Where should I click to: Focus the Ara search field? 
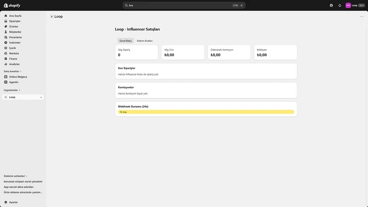pos(184,6)
